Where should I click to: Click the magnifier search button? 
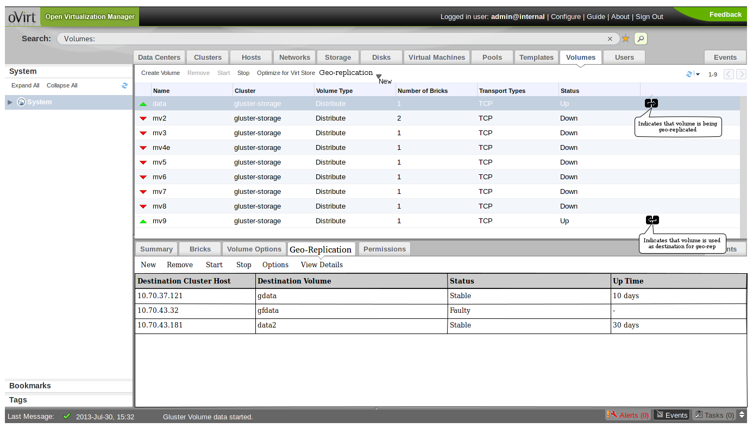pos(641,39)
